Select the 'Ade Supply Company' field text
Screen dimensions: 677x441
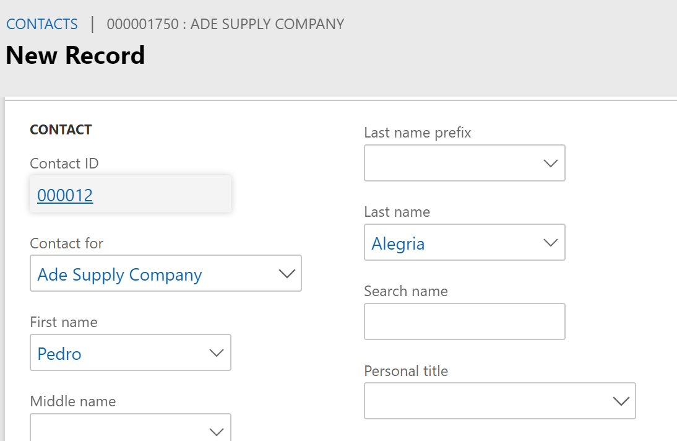(x=119, y=275)
